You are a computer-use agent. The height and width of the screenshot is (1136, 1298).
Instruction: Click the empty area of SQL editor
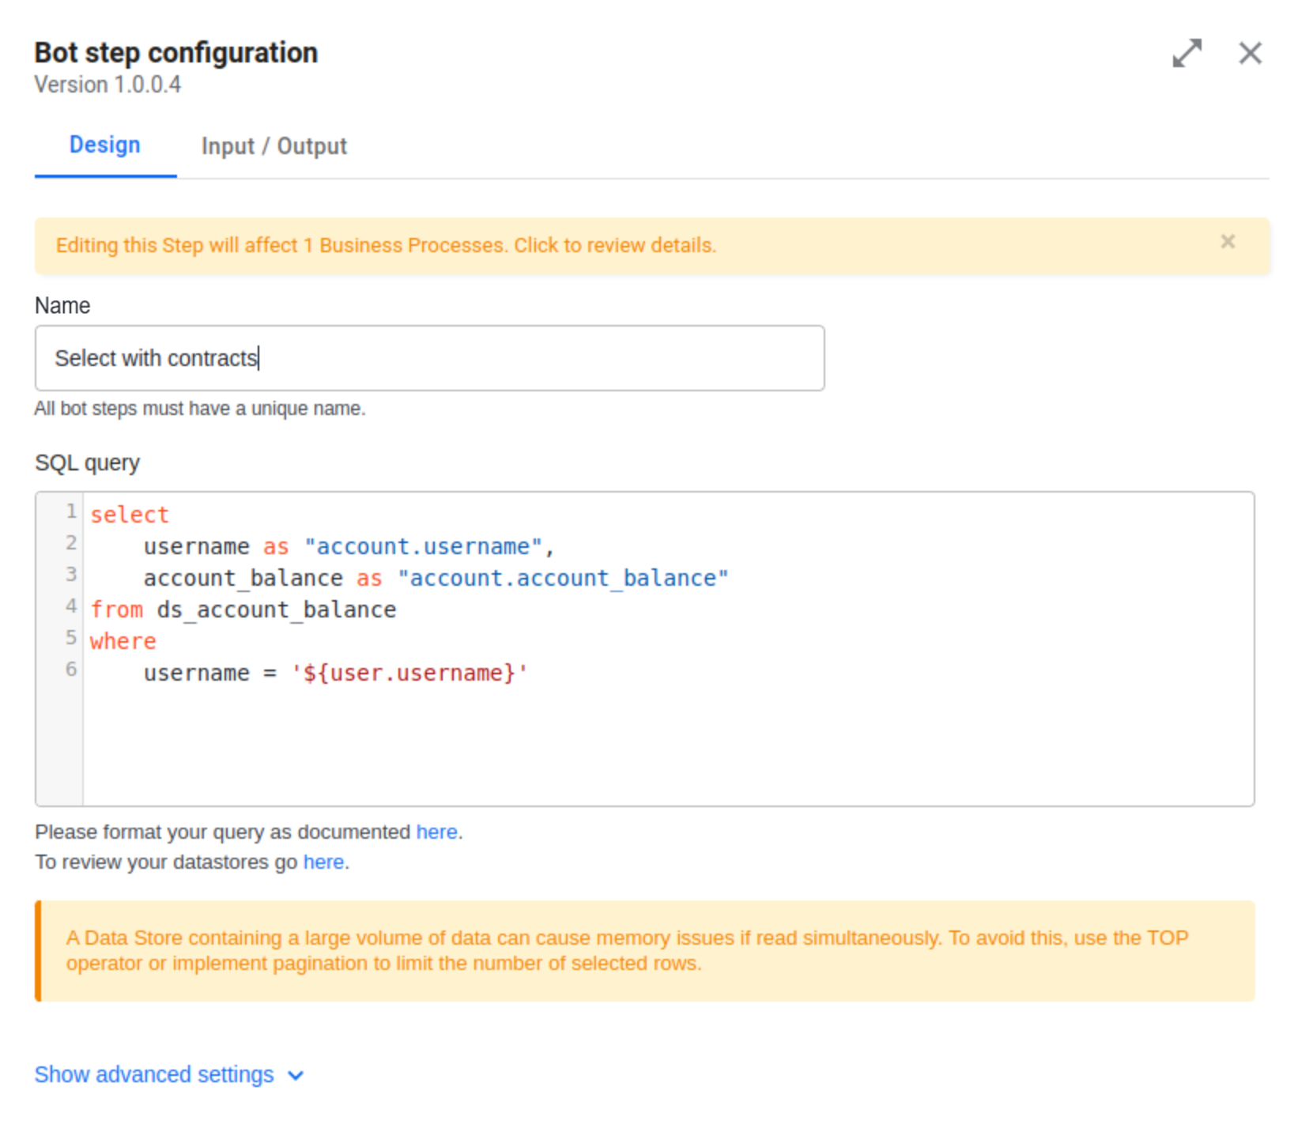[668, 747]
